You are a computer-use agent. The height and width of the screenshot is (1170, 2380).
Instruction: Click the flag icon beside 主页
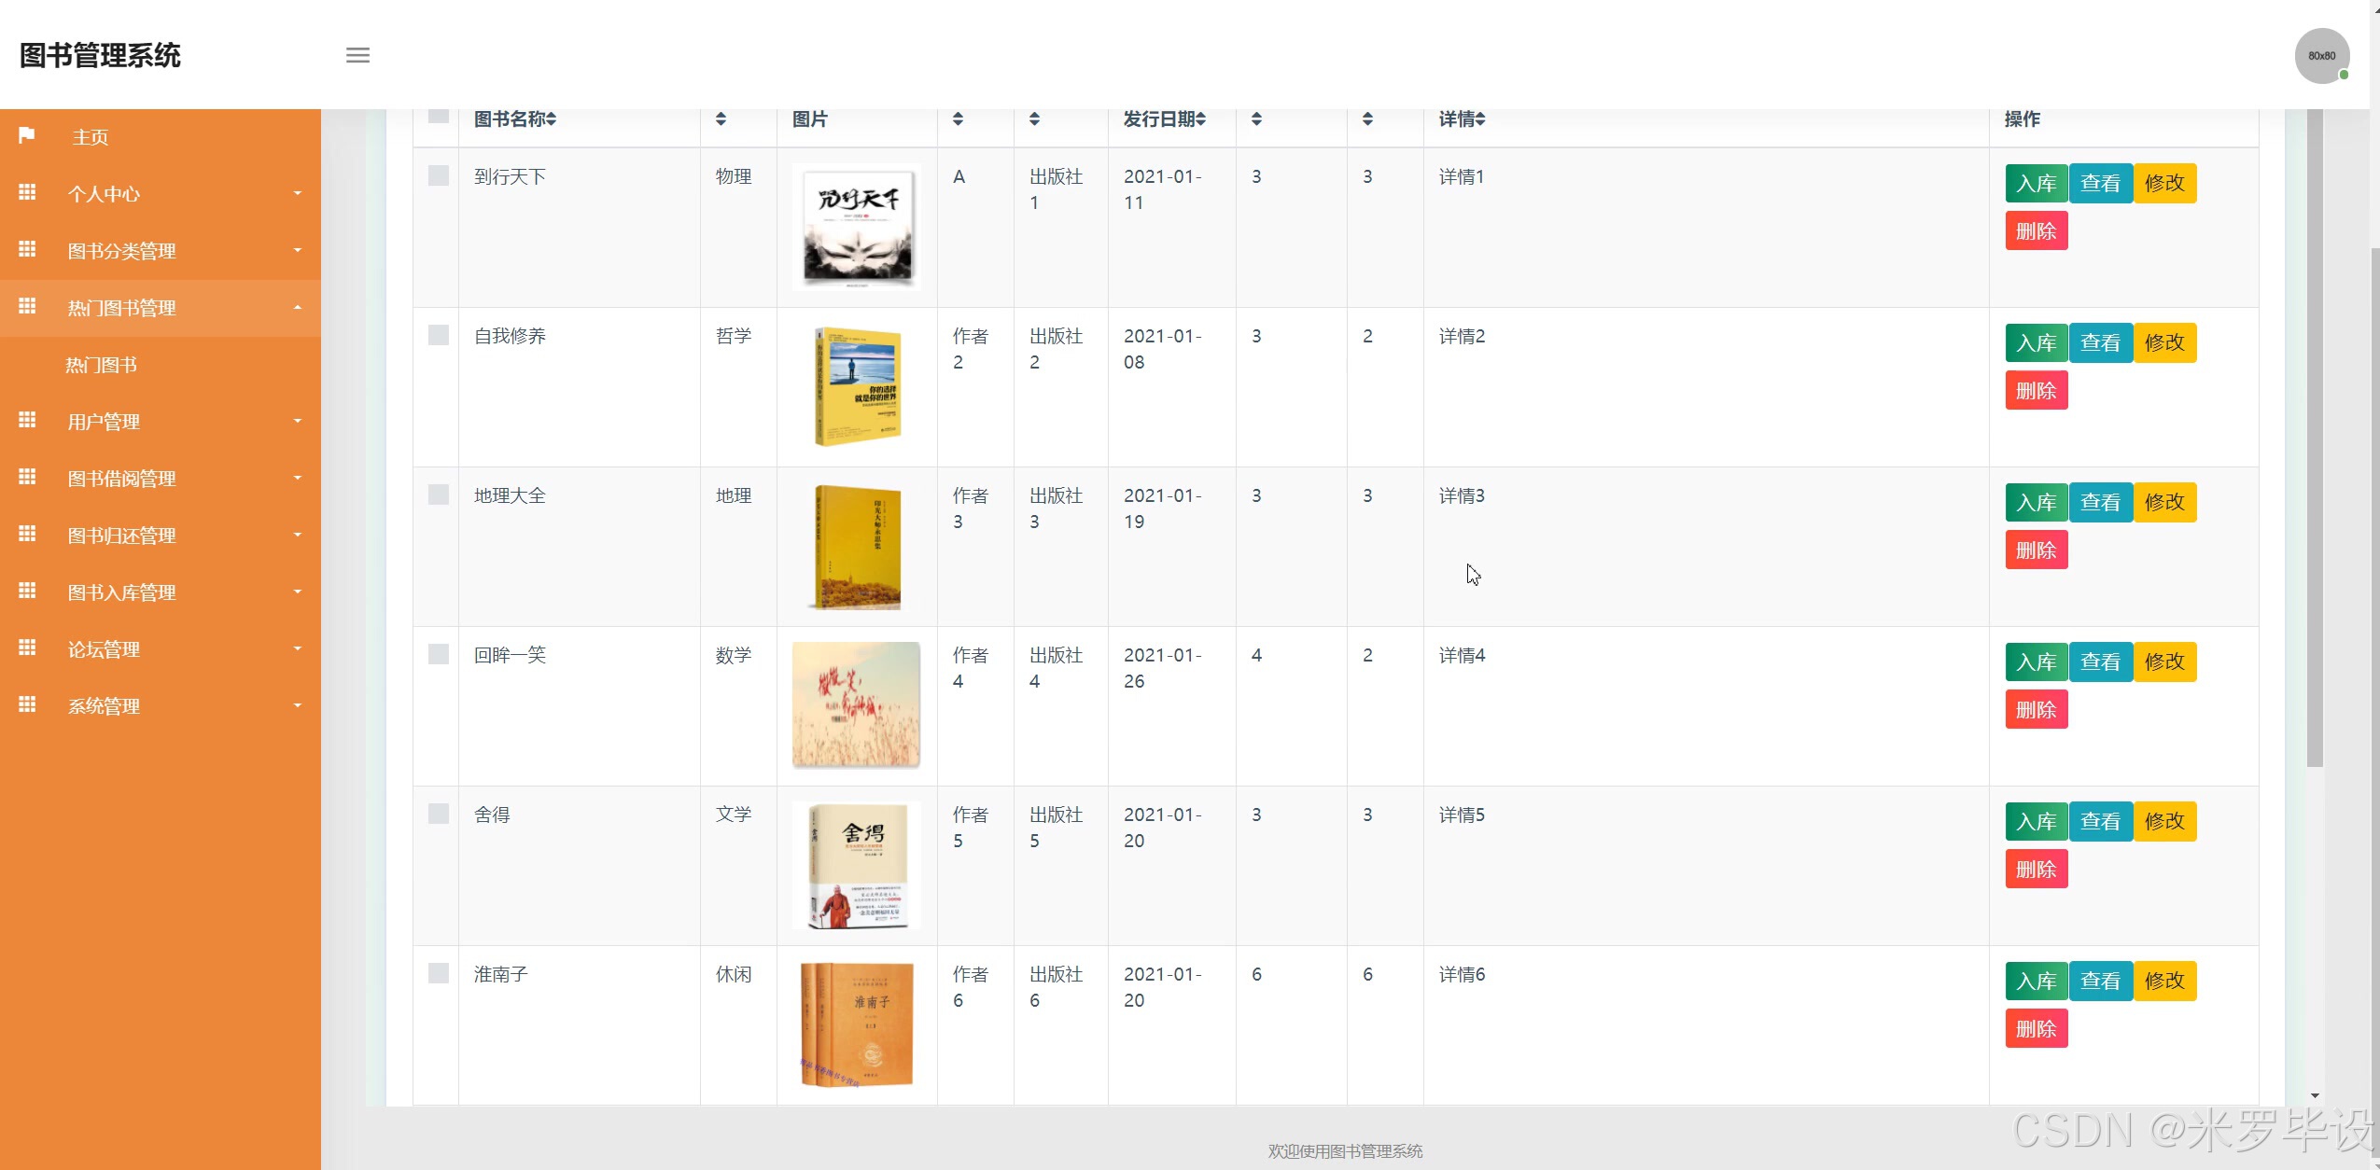pos(27,136)
